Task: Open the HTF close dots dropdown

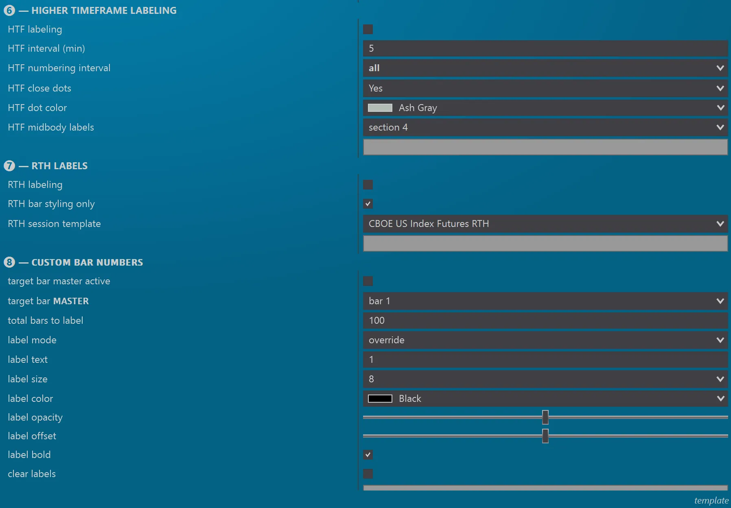Action: tap(545, 88)
